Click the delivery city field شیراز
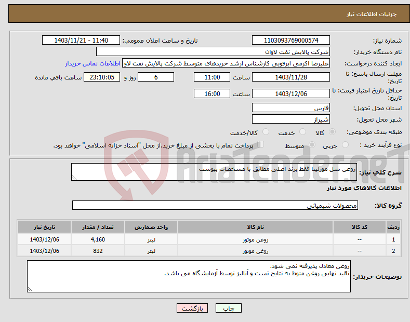 tap(291, 119)
